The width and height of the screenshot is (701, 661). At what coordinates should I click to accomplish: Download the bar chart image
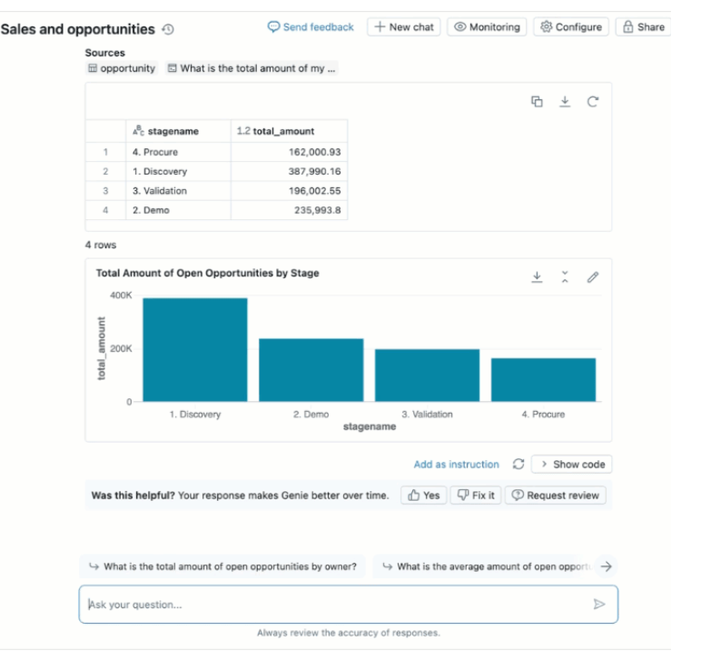coord(537,276)
